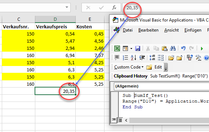Click the numbered pages question mark icon
The height and width of the screenshot is (132, 209).
(190, 58)
